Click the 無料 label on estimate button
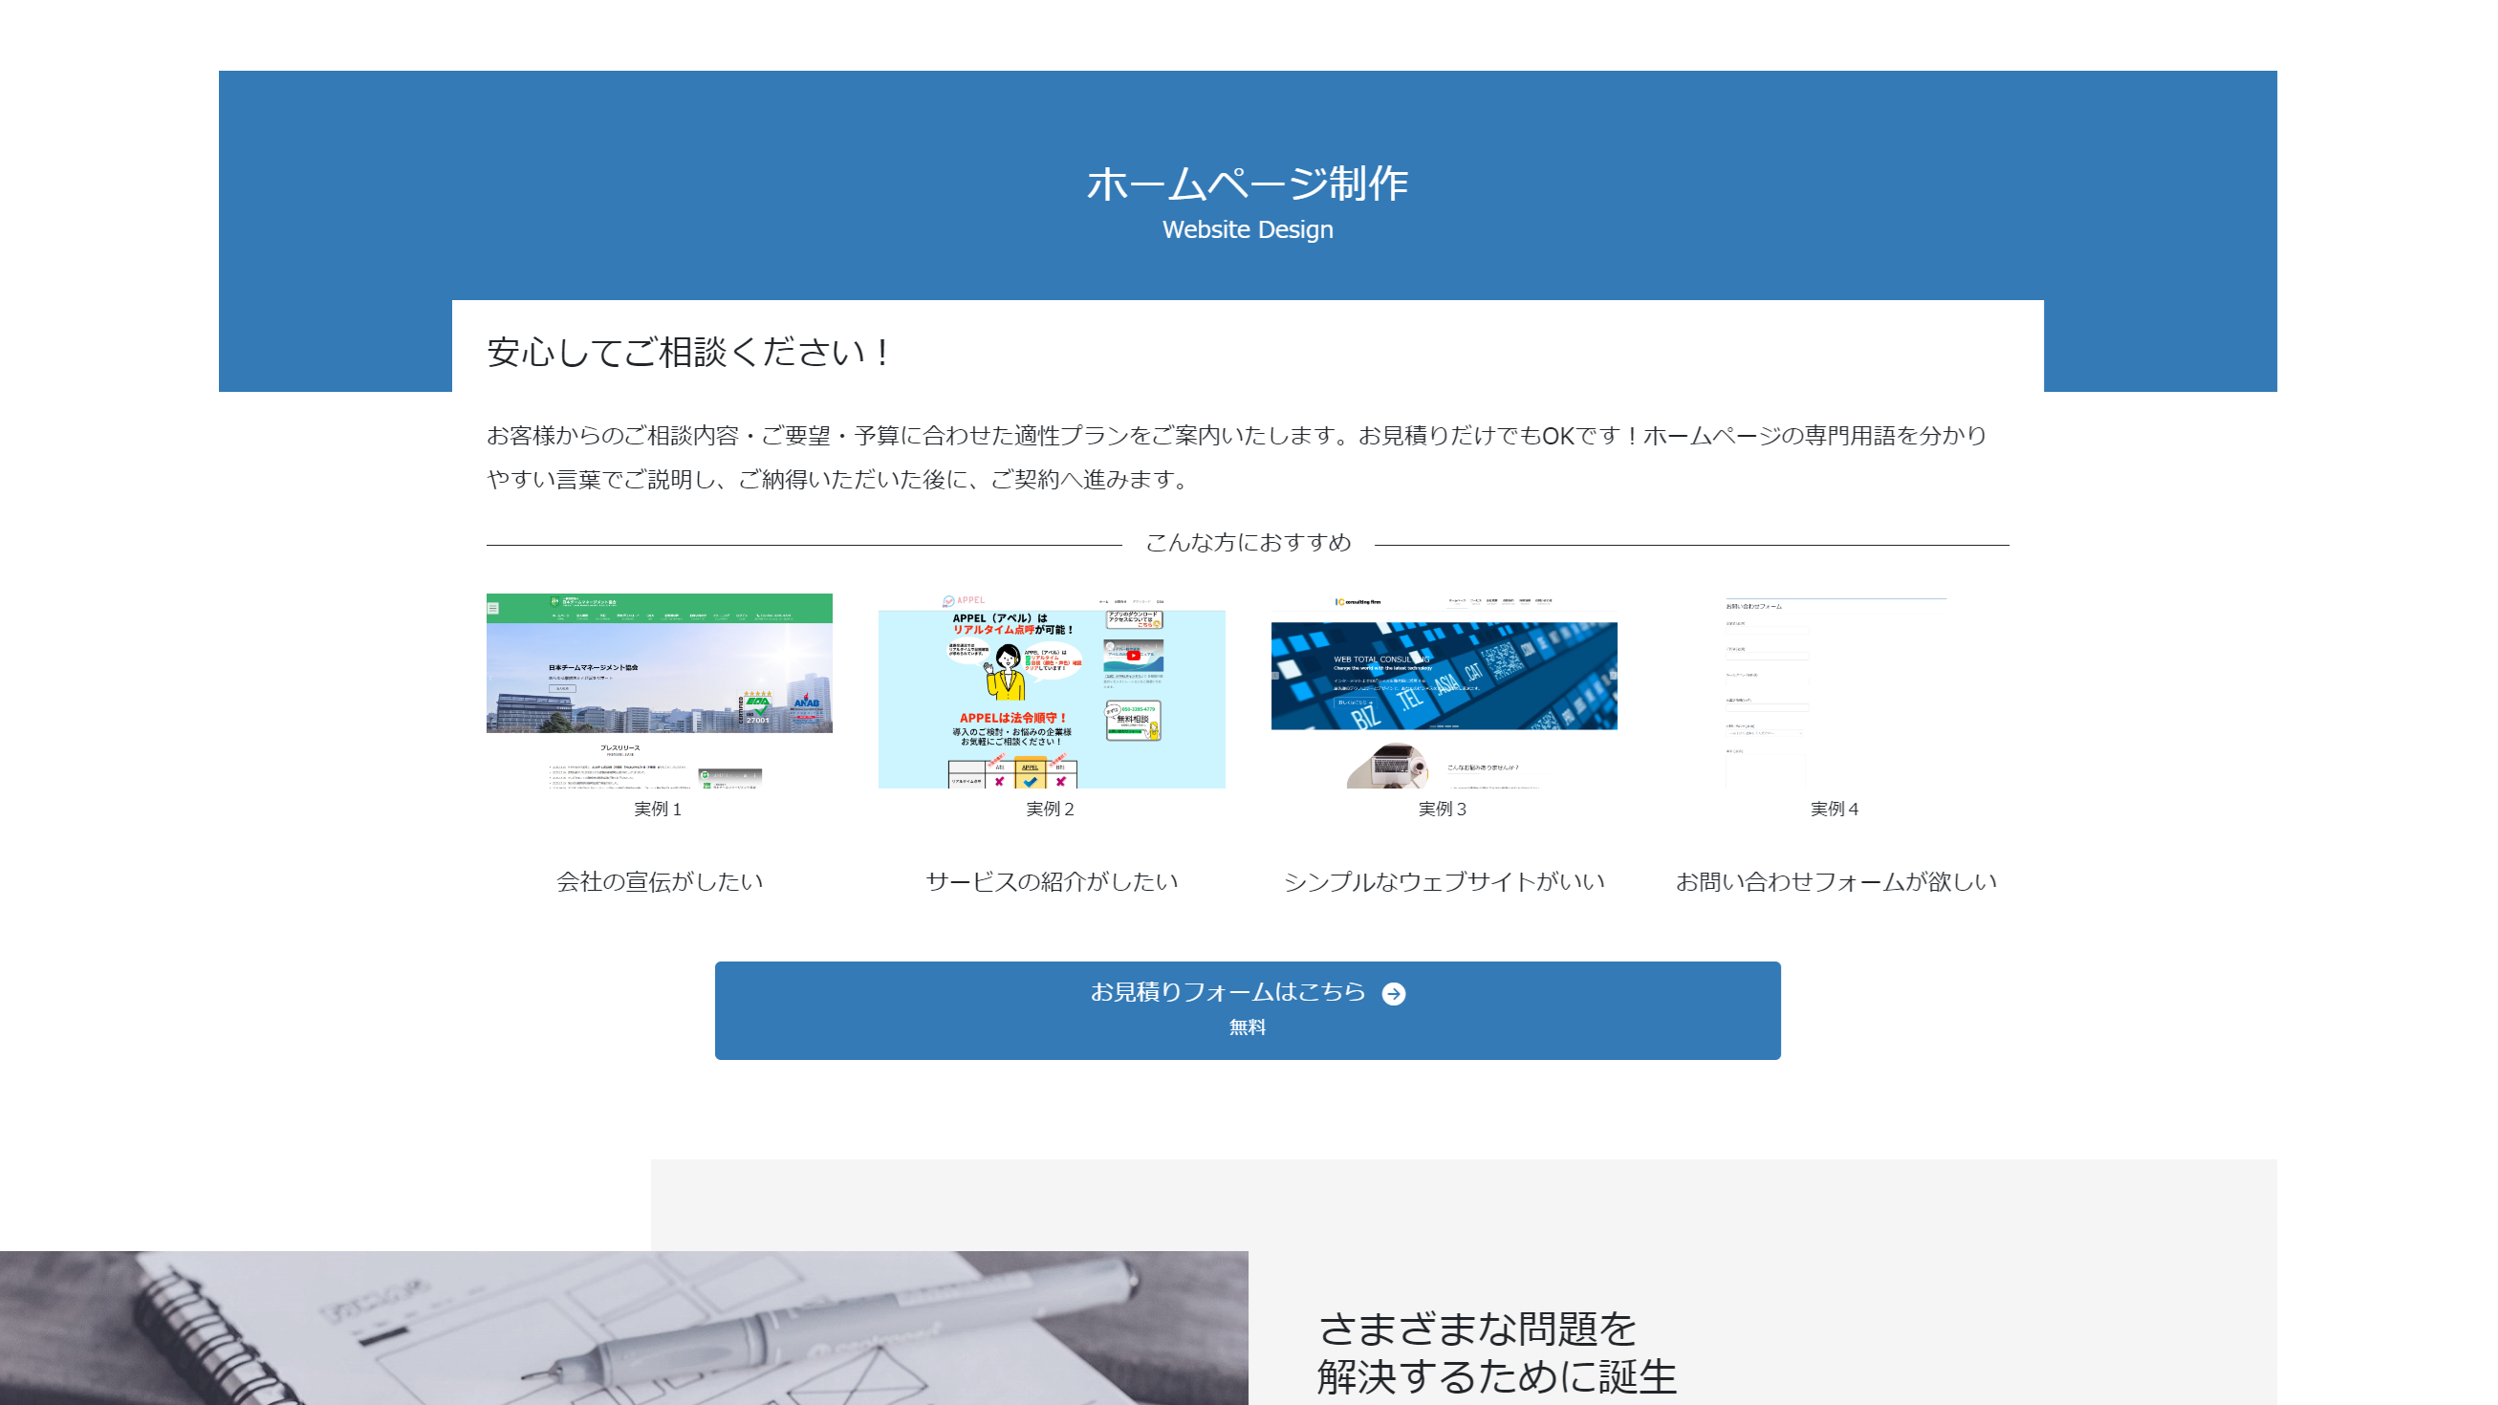 tap(1247, 1027)
